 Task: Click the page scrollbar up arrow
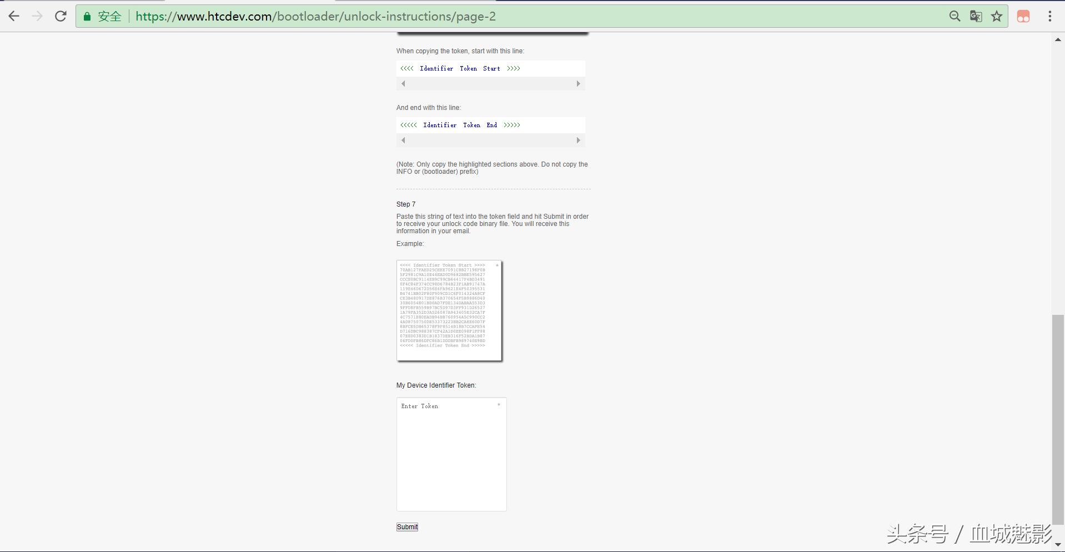click(x=1058, y=39)
